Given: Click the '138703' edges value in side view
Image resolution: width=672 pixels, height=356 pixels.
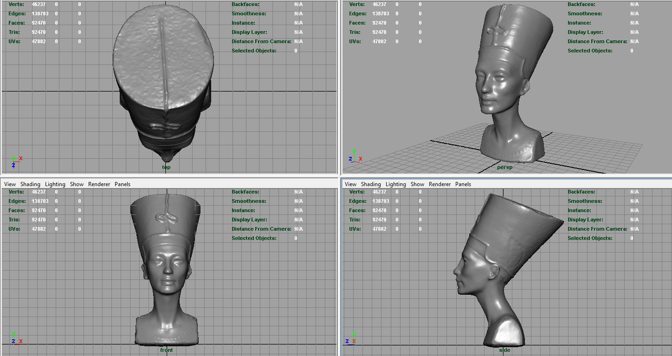Looking at the screenshot, I should pyautogui.click(x=381, y=201).
